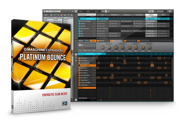The height and width of the screenshot is (124, 186).
Task: Toggle the view layout icon in header
Action: tap(150, 11)
